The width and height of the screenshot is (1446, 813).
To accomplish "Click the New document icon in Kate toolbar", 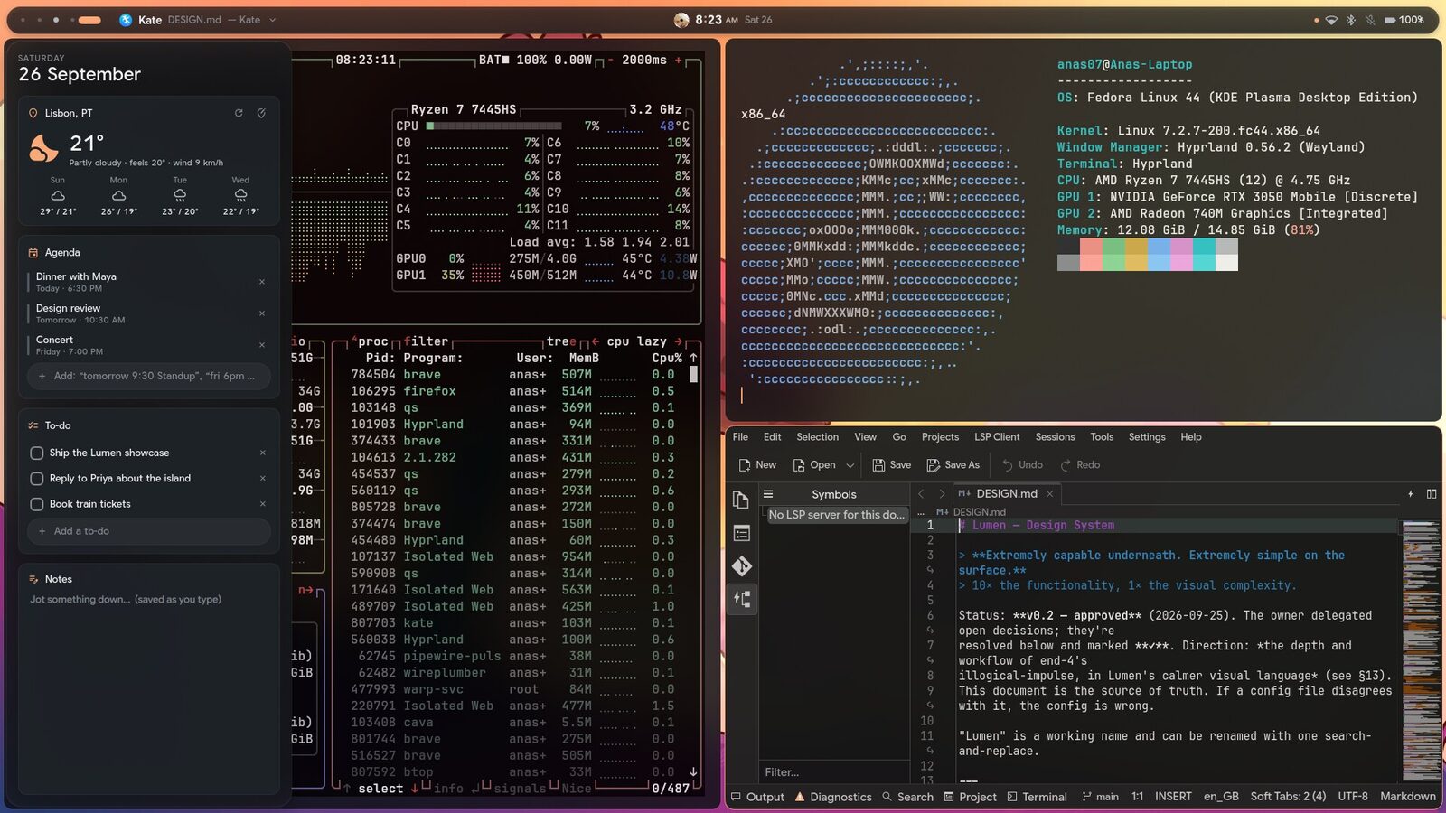I will pyautogui.click(x=745, y=464).
